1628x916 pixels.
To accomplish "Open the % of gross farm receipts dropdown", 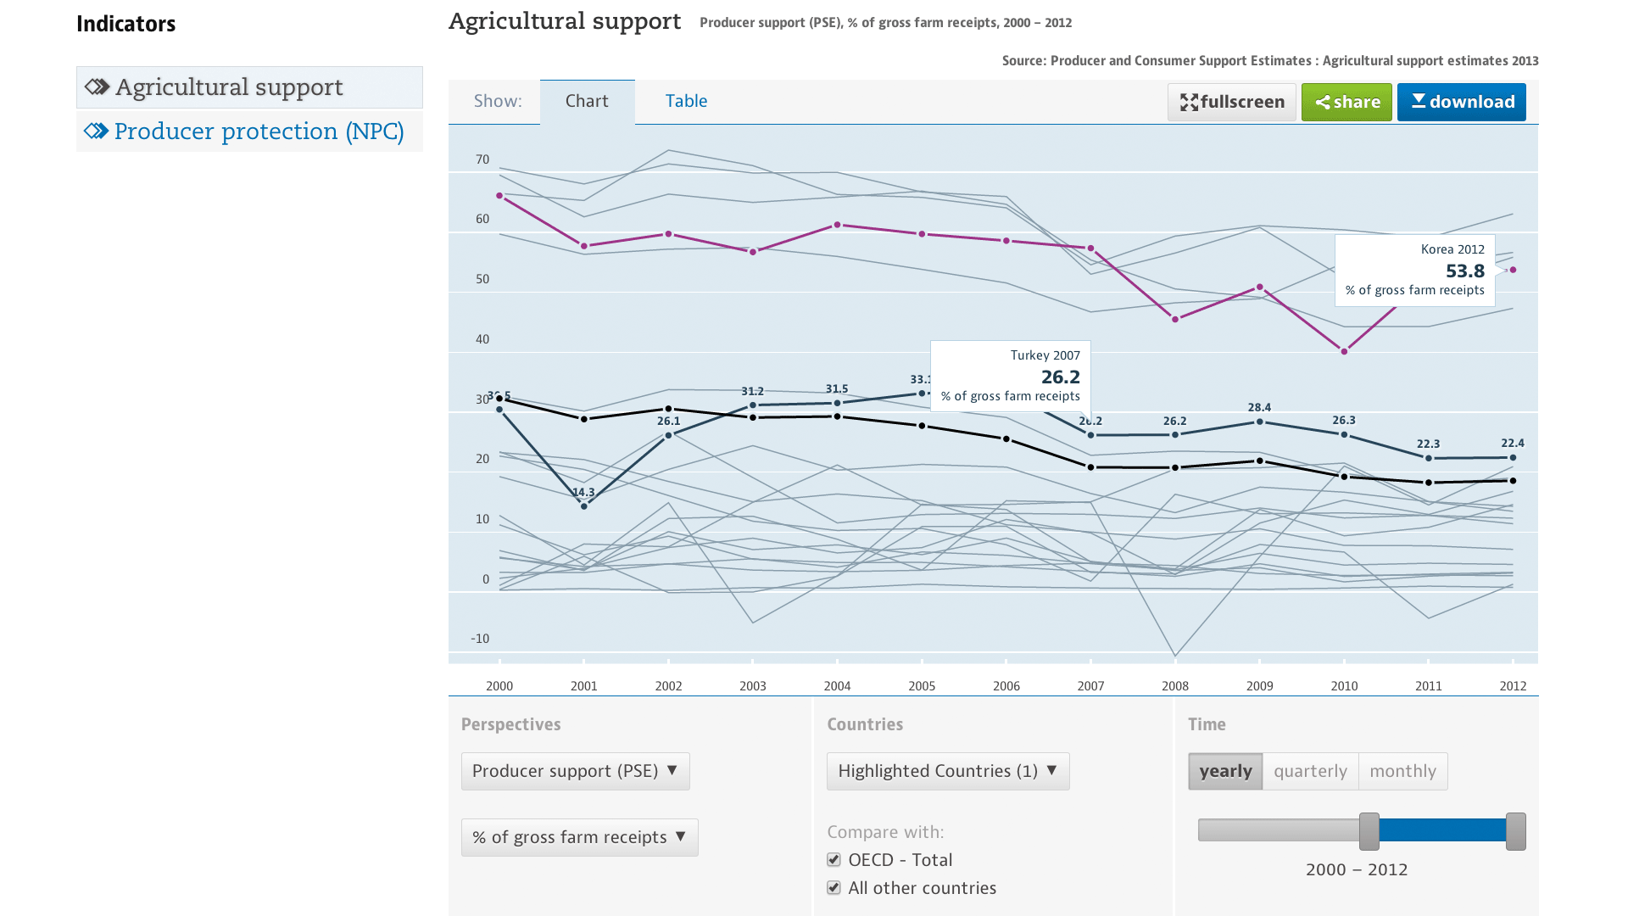I will pyautogui.click(x=579, y=837).
